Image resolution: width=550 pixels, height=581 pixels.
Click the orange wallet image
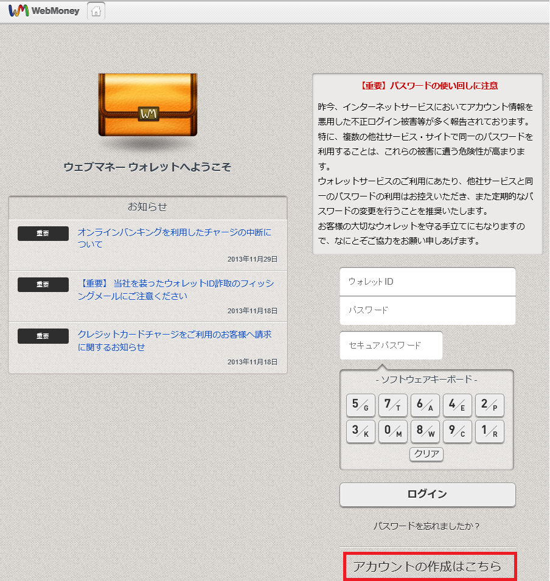point(147,105)
